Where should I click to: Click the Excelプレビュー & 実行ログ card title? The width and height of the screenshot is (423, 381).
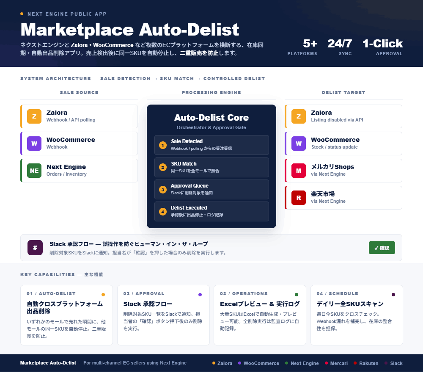point(260,304)
